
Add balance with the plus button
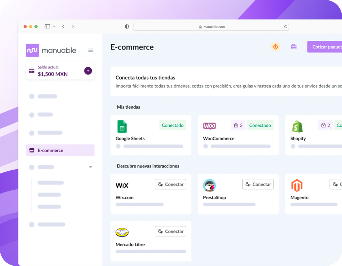point(88,71)
